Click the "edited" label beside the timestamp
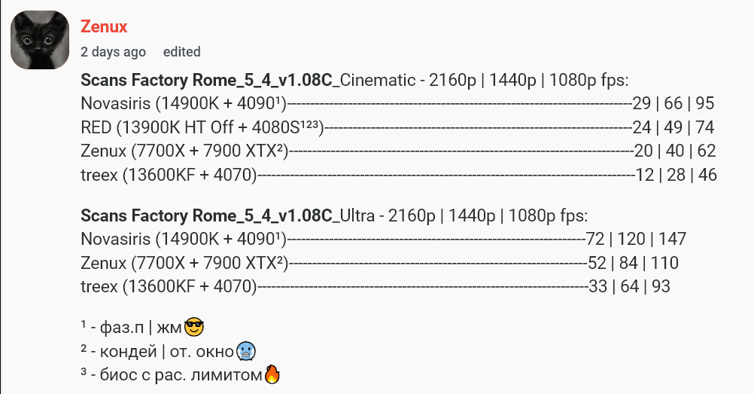Screen dimensions: 754x394 (181, 52)
